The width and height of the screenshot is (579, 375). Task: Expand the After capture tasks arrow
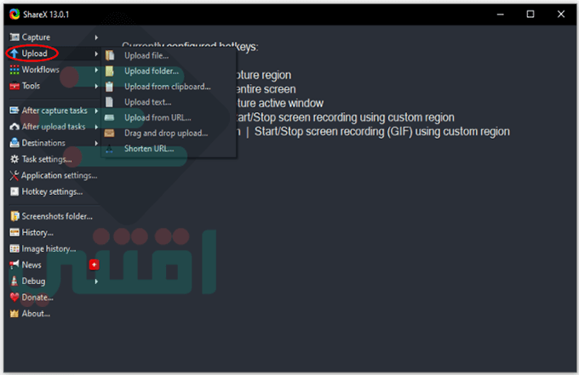[96, 111]
